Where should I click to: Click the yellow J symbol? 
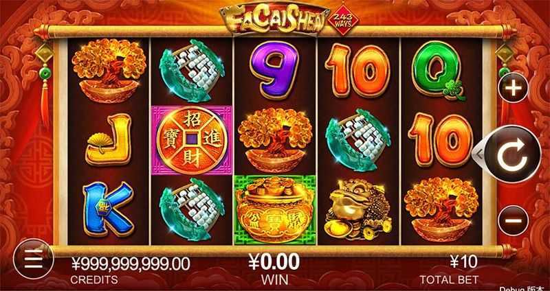[x=108, y=139]
